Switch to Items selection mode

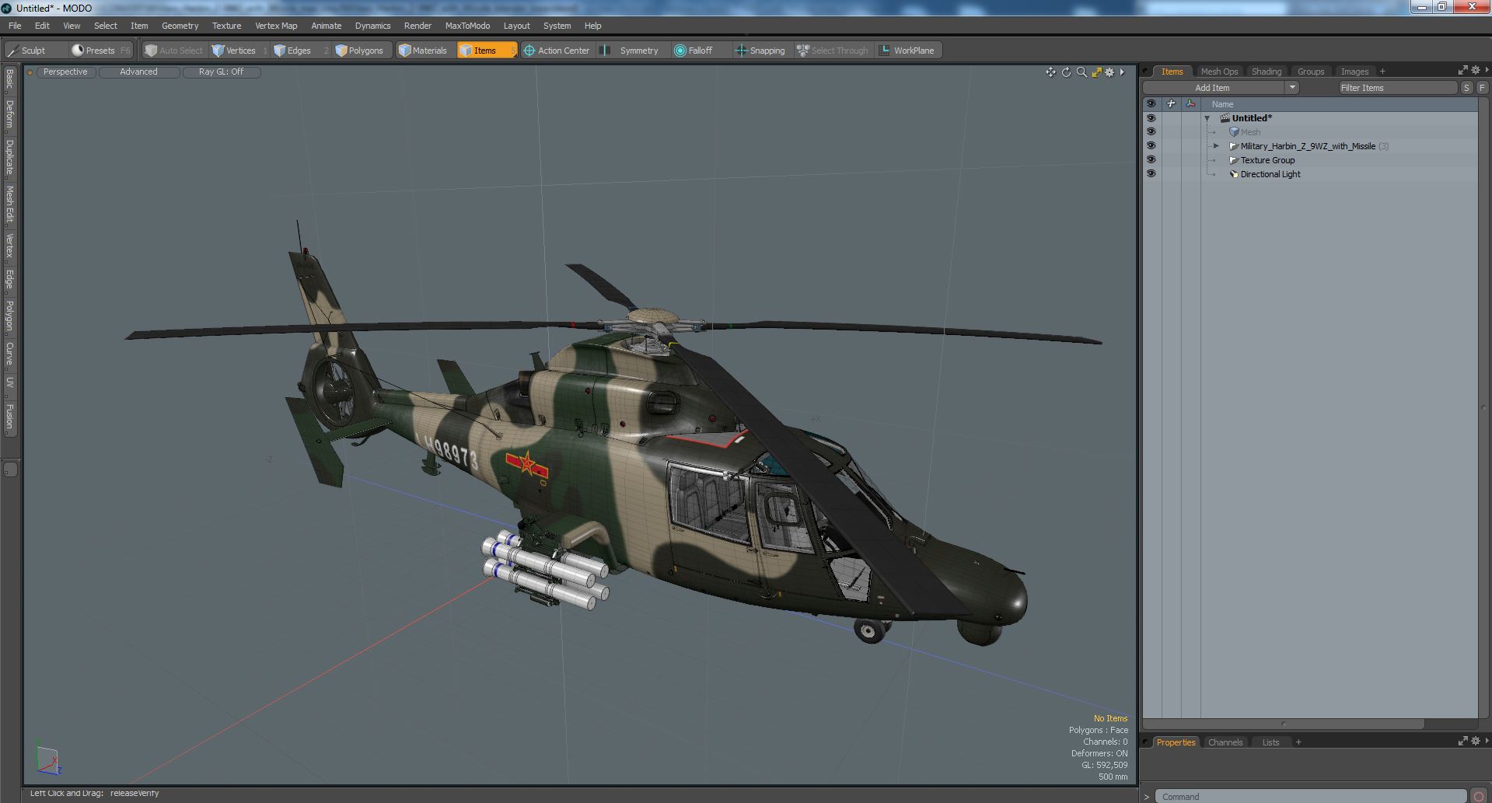point(486,51)
